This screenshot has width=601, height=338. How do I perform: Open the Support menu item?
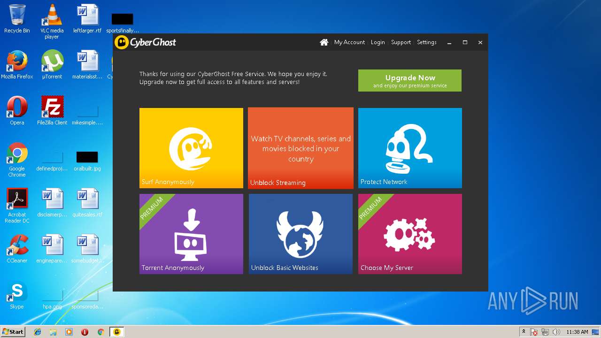401,42
